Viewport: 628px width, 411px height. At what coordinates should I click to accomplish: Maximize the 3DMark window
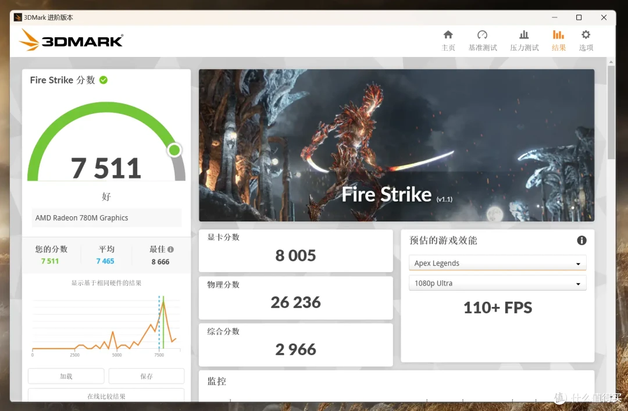[x=579, y=17]
